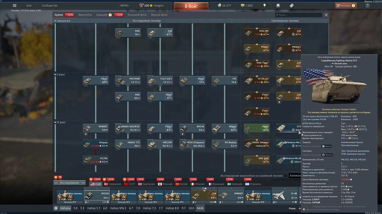Toggle helicopter research on ground vehicles checkbox
Image resolution: width=382 pixels, height=214 pixels.
285,176
